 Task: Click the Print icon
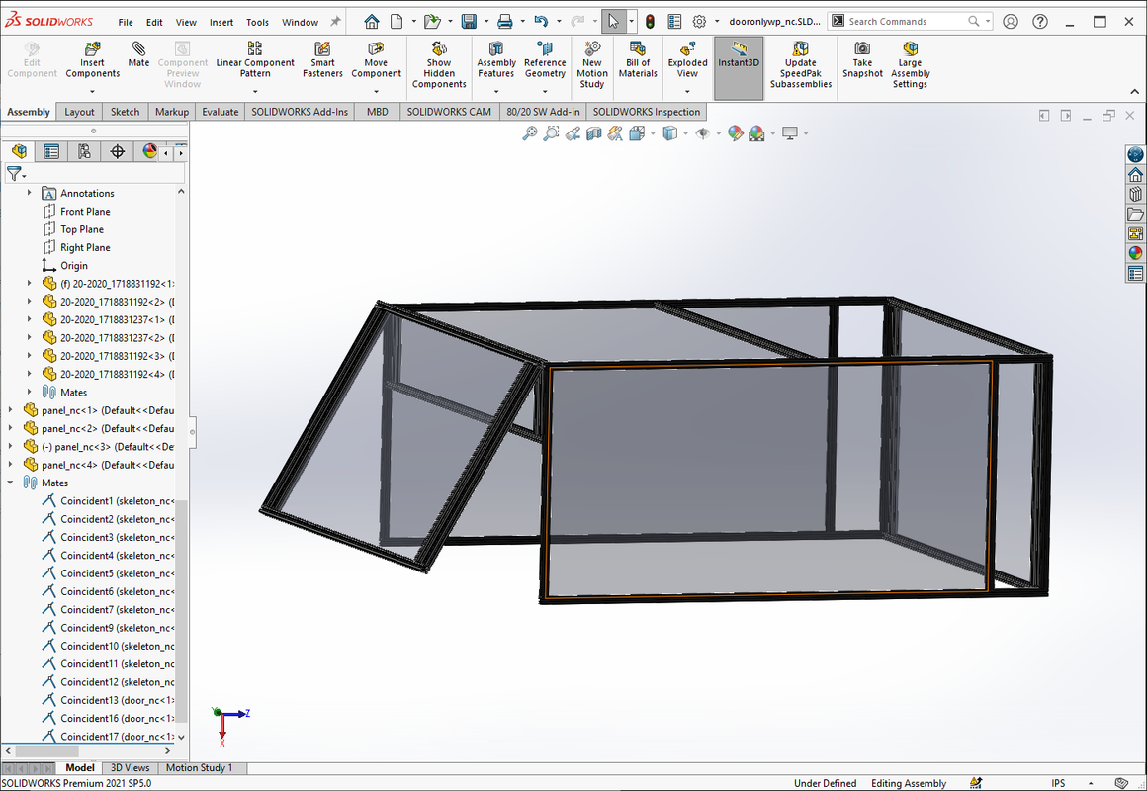point(504,21)
